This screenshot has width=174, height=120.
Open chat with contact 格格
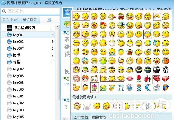tap(28, 62)
